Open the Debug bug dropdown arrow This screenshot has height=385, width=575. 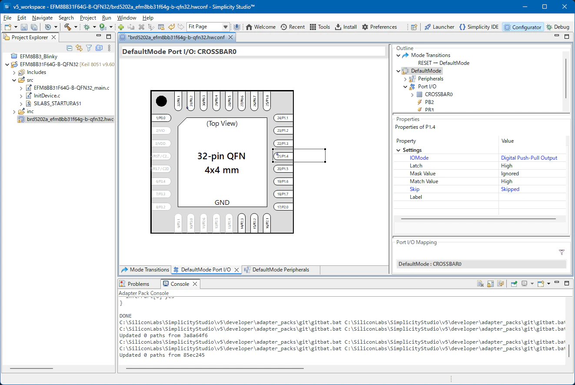pos(94,27)
